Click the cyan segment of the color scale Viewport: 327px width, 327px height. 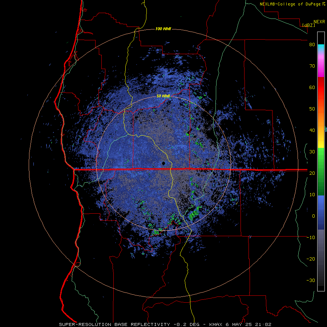pos(321,48)
